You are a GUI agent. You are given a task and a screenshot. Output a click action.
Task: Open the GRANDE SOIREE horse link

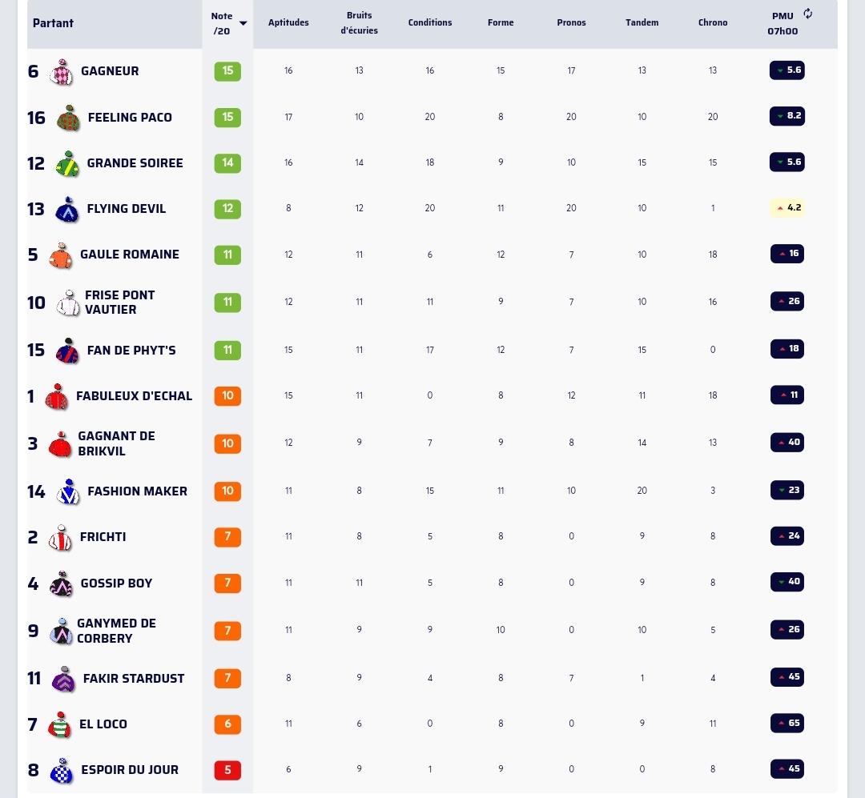(x=135, y=163)
